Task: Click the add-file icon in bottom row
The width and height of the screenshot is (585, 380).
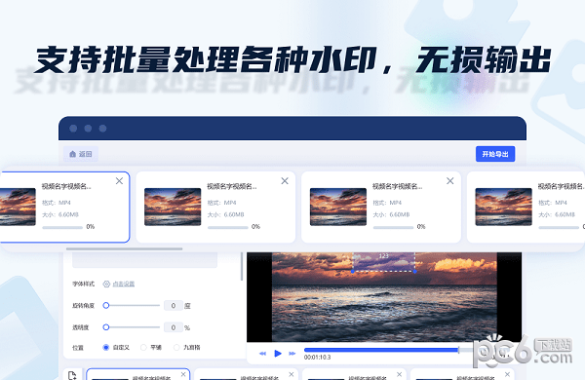Action: [72, 375]
